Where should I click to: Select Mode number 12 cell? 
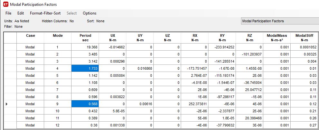pos(58,125)
